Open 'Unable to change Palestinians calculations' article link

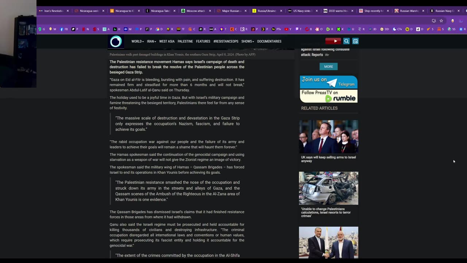[x=326, y=213]
